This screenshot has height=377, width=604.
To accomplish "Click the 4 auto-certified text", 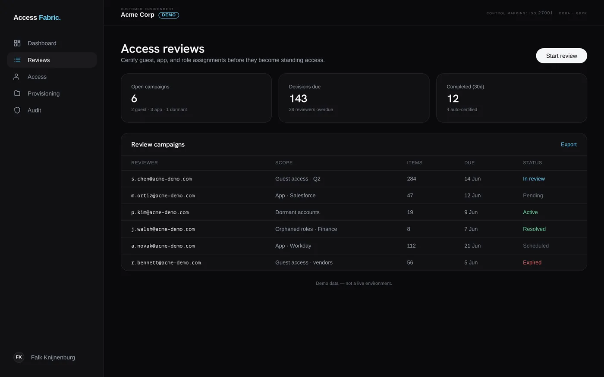I will pyautogui.click(x=462, y=109).
